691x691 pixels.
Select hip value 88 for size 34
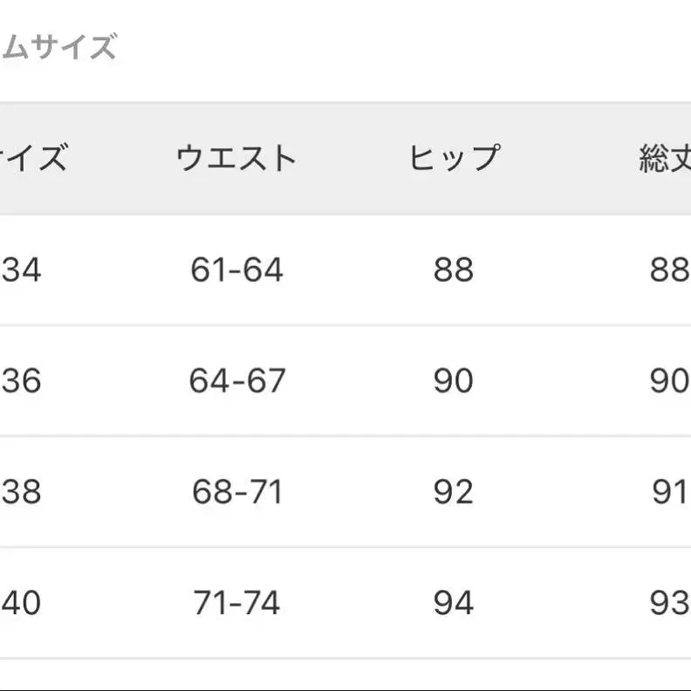coord(453,270)
